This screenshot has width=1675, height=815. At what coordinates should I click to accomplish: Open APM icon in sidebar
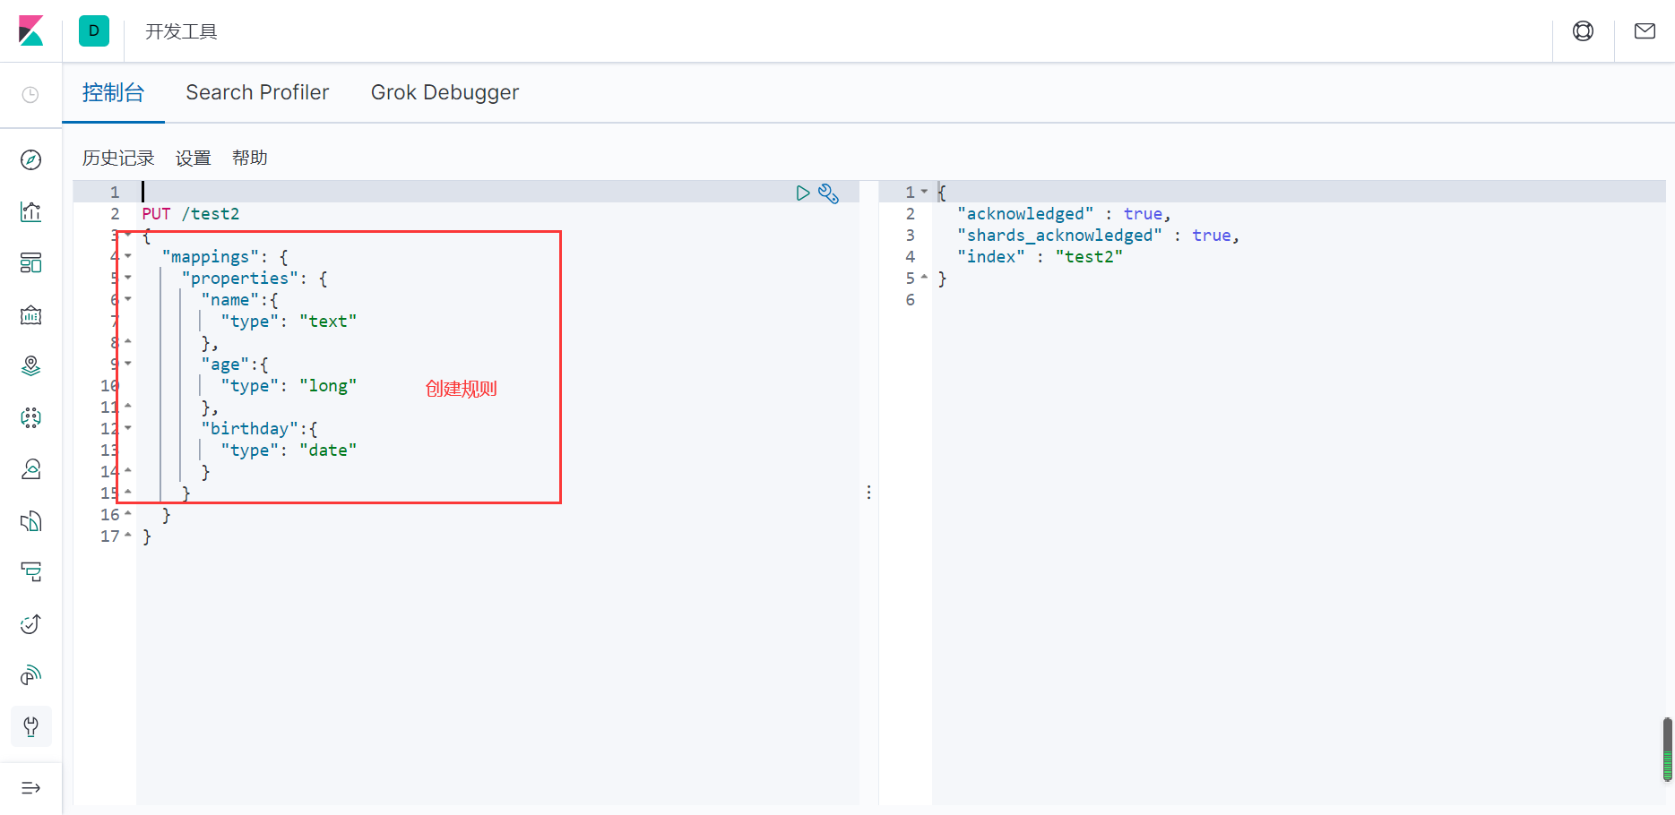click(30, 571)
